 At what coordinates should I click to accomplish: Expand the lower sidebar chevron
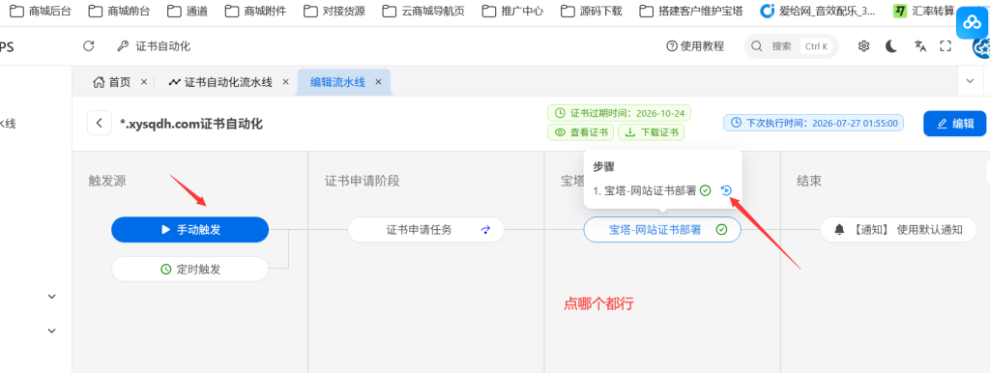pyautogui.click(x=52, y=330)
